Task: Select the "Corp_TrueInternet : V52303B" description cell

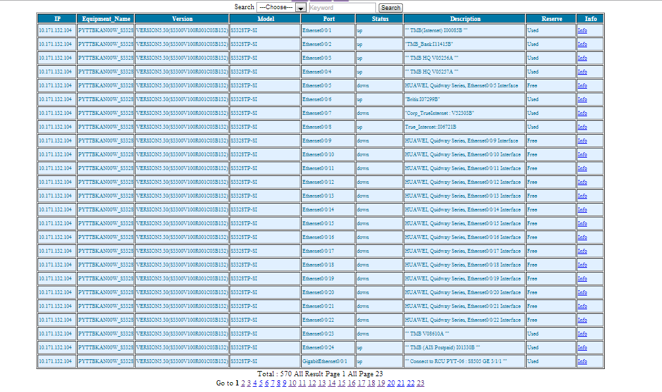Action: [464, 113]
